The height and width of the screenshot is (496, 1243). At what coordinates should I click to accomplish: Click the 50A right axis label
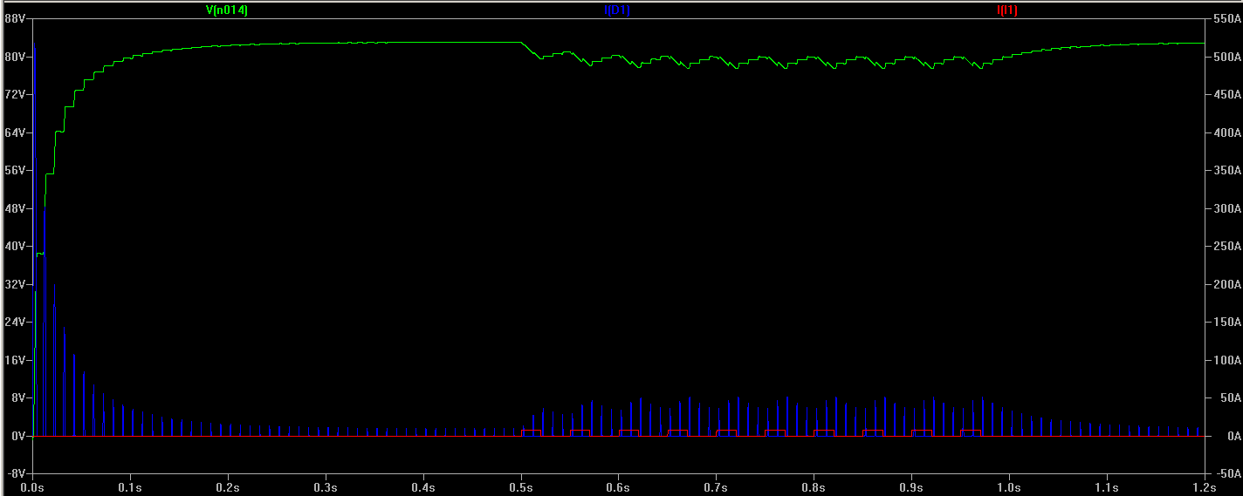coord(1230,398)
